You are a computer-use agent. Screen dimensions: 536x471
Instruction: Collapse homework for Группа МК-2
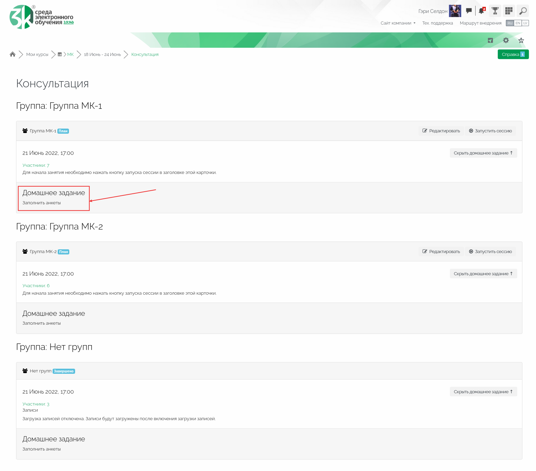coord(483,274)
